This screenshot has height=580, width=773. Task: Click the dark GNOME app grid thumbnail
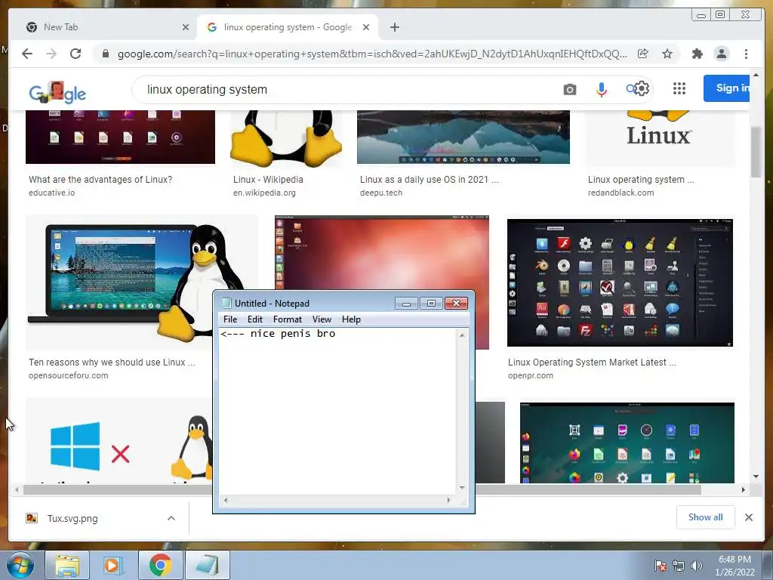pyautogui.click(x=620, y=282)
